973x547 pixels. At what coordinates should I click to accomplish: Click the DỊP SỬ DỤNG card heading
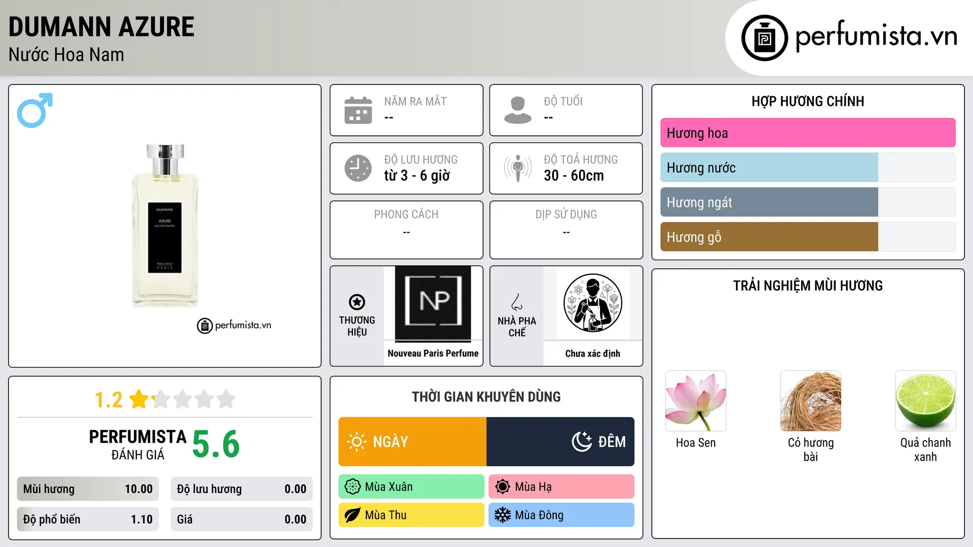tap(566, 214)
